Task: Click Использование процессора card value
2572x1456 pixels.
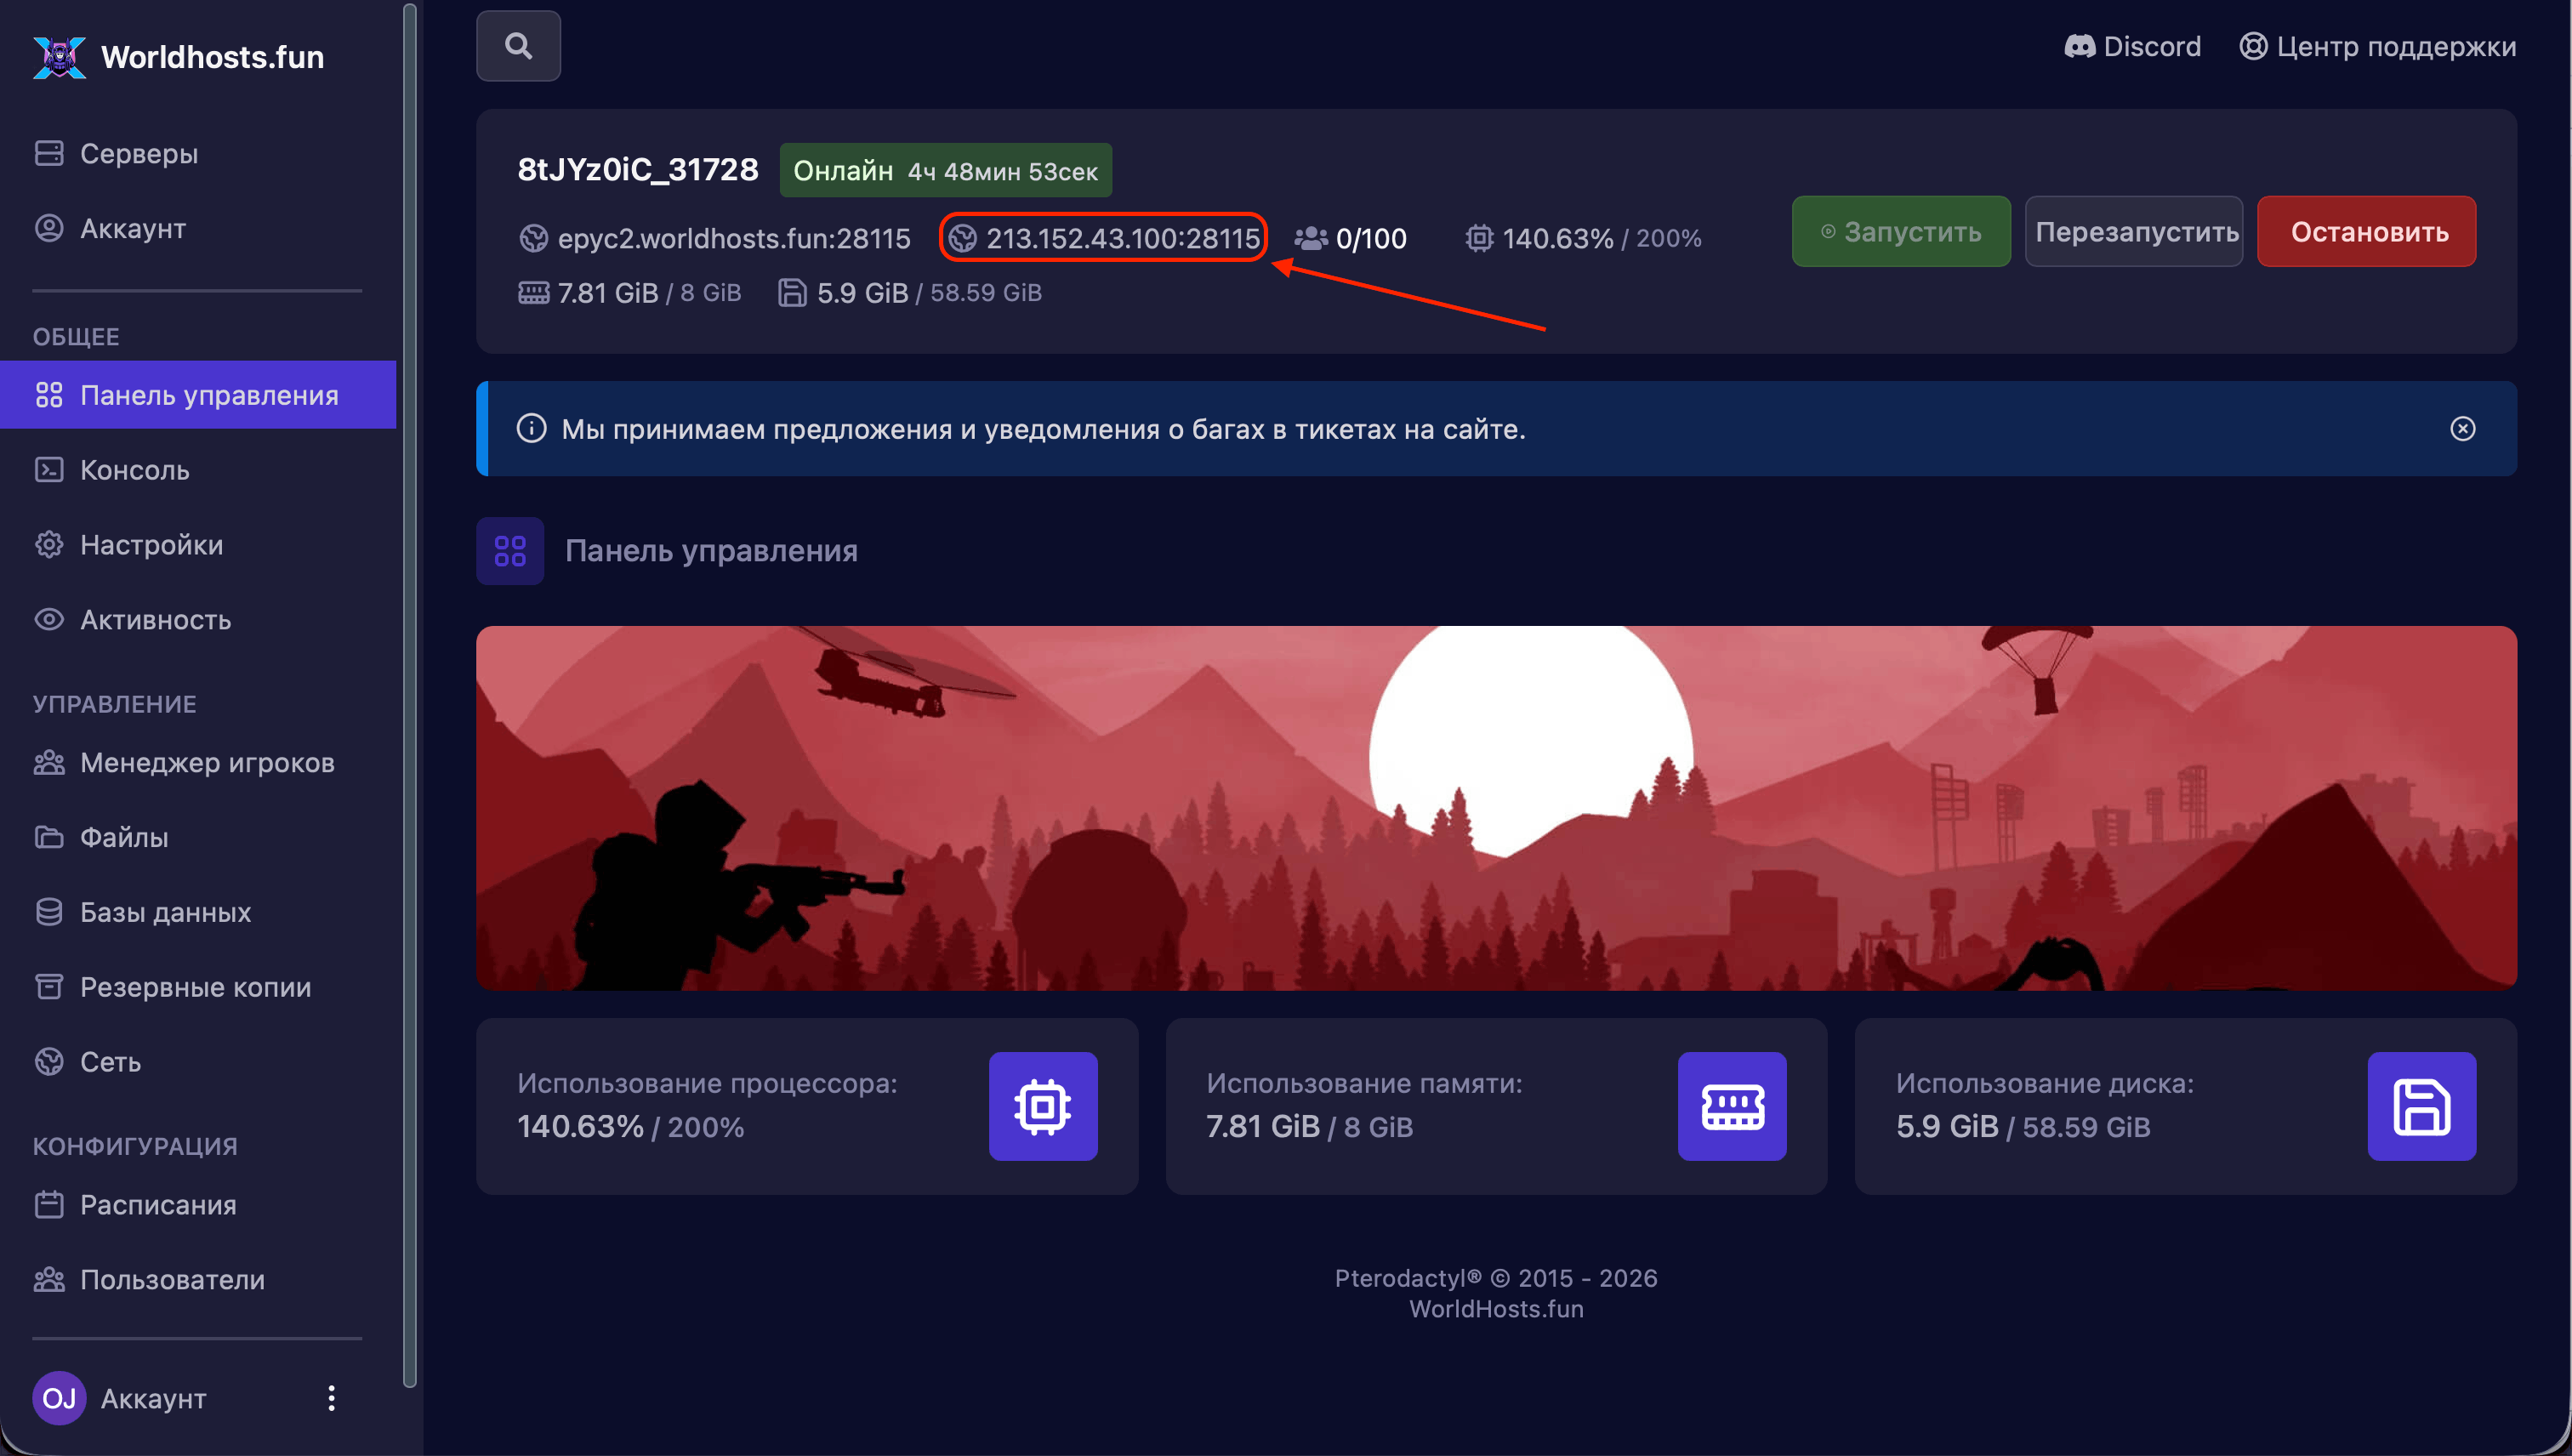Action: coord(631,1128)
